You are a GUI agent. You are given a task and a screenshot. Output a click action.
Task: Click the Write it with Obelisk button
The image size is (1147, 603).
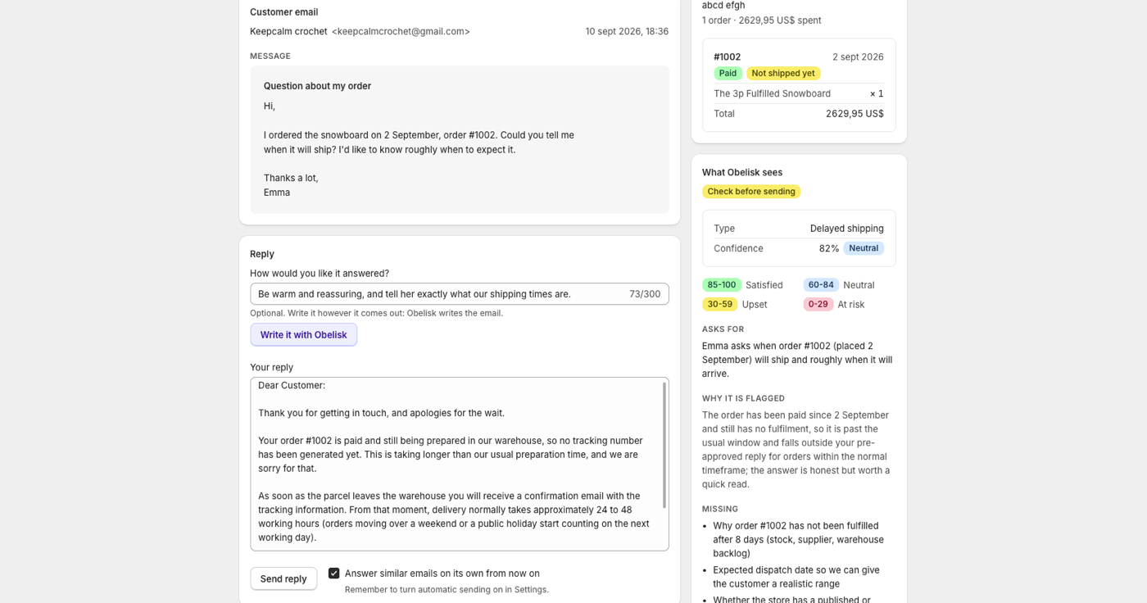coord(303,334)
